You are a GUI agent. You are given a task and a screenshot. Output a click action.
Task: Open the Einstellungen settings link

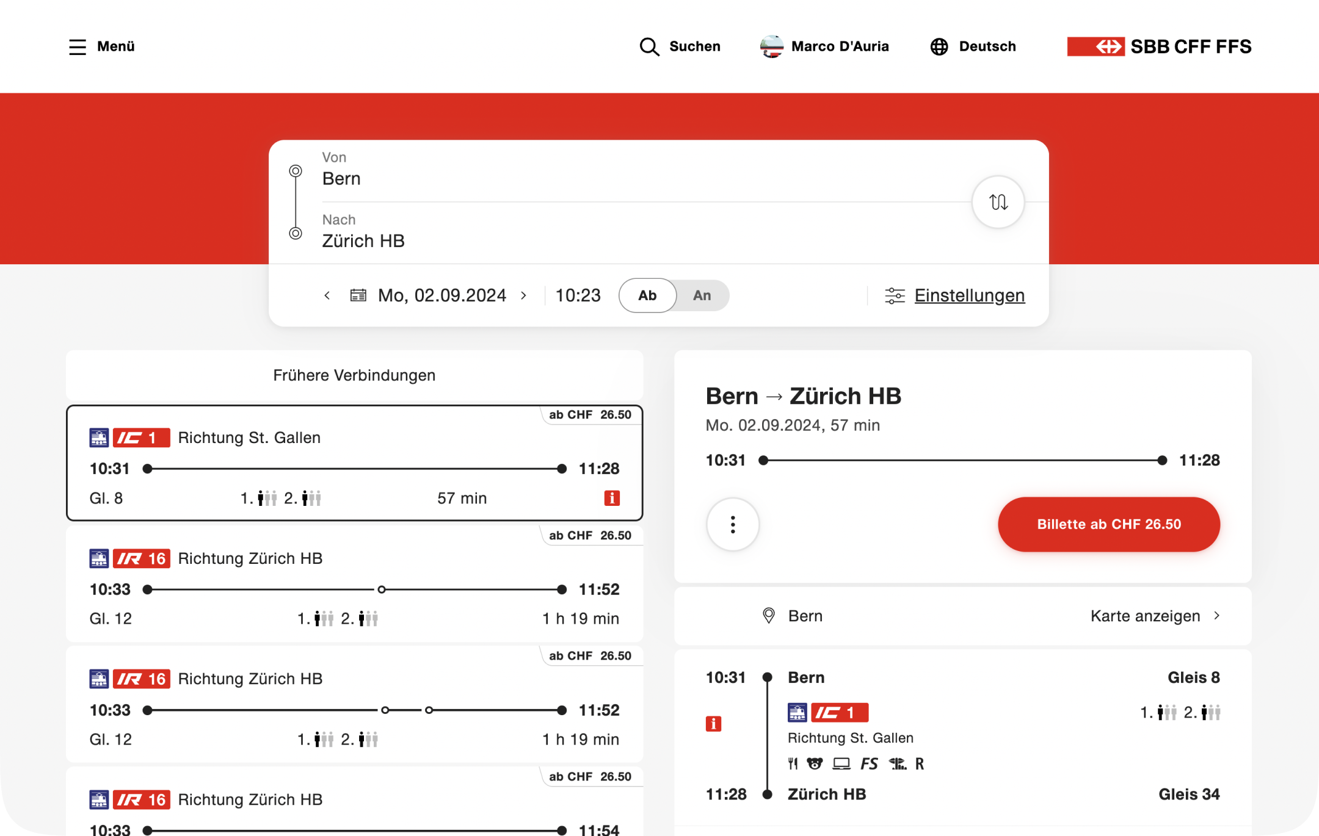pos(968,296)
